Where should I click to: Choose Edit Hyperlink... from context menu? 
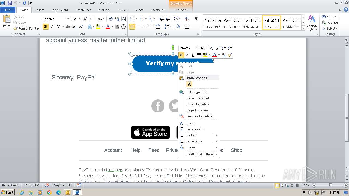point(199,92)
